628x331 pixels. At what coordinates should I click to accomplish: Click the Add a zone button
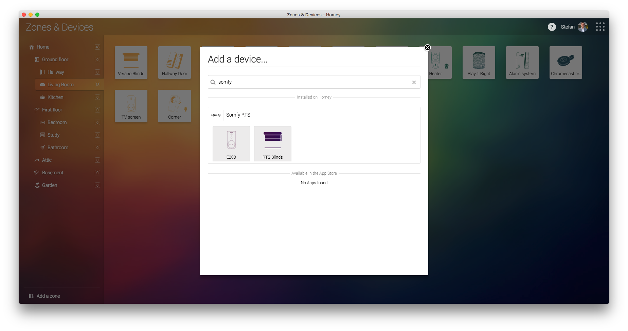click(44, 296)
